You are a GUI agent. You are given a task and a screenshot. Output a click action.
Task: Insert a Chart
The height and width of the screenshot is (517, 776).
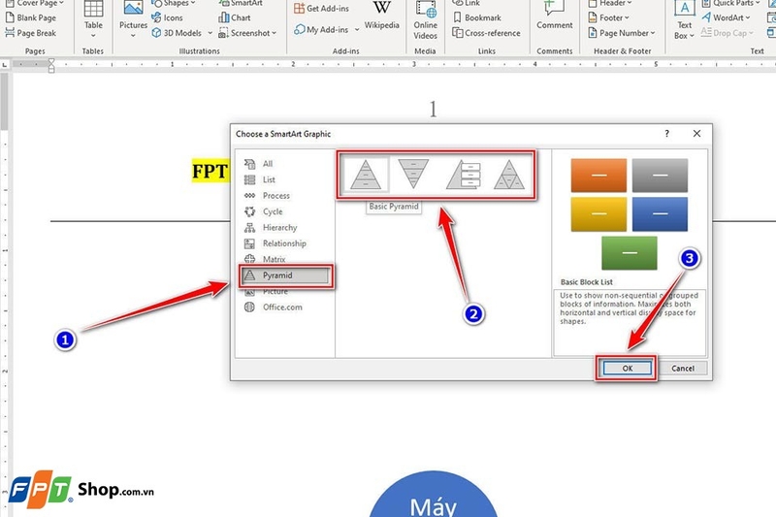point(235,17)
